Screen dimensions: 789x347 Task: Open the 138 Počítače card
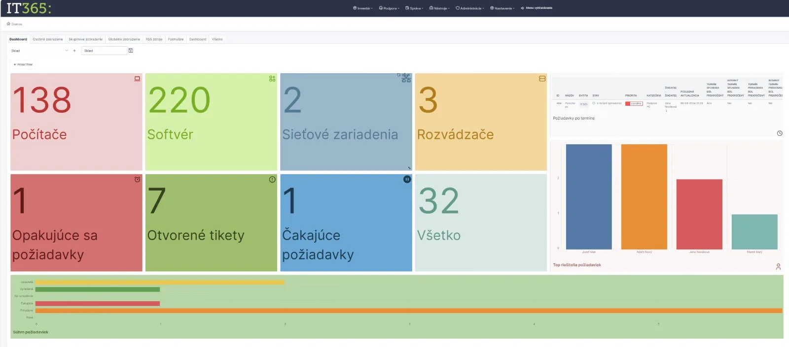coord(76,122)
